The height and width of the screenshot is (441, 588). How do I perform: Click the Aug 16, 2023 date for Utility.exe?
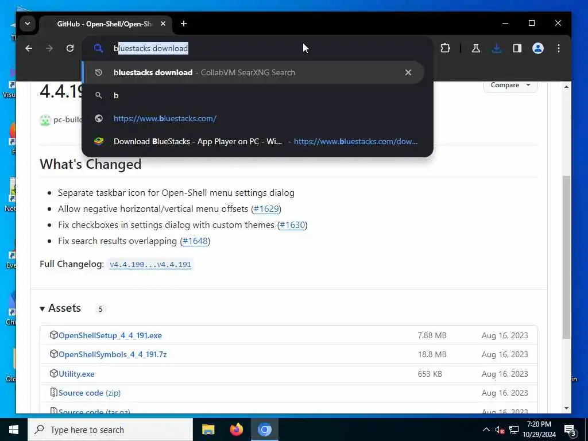[x=505, y=374]
